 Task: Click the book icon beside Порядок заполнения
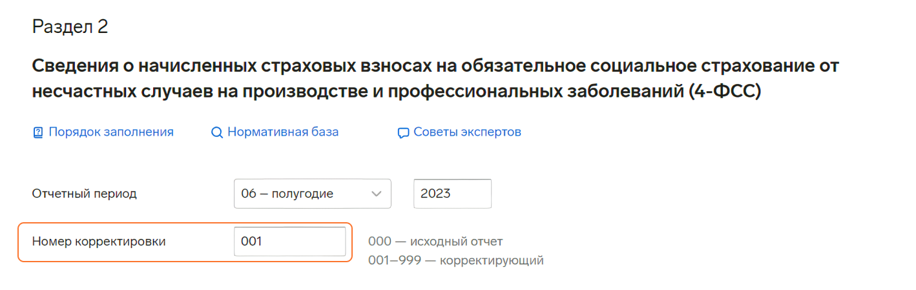coord(37,133)
